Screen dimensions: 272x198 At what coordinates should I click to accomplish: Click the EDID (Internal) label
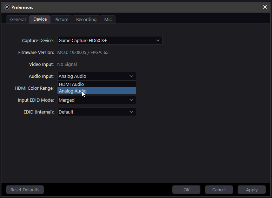(39, 112)
